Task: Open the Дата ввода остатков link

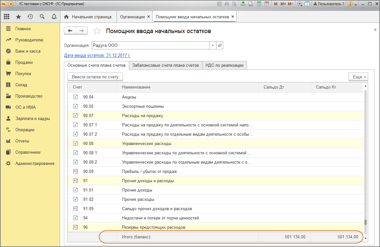Action: [97, 55]
